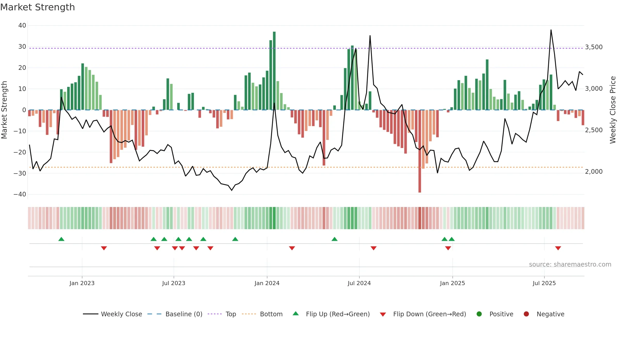Toggle Flip Down (Green→Red) legend entry
This screenshot has height=348, width=620.
(423, 314)
